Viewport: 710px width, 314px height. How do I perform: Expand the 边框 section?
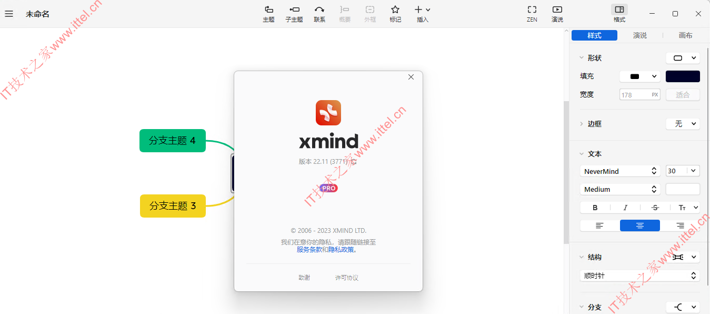[x=582, y=124]
